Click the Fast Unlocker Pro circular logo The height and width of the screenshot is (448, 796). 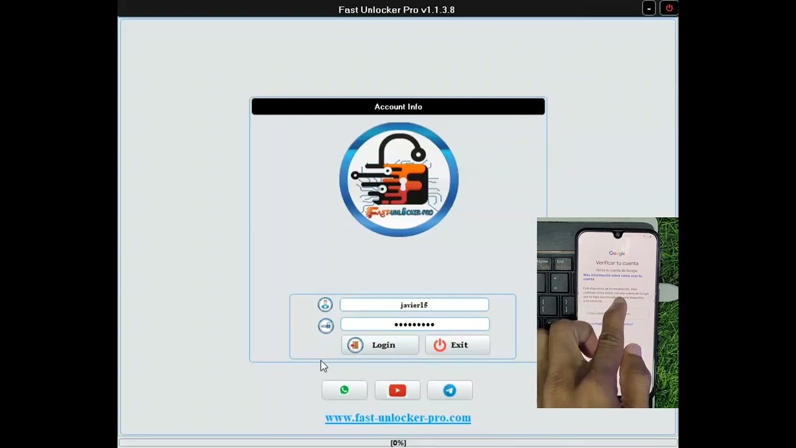(399, 179)
